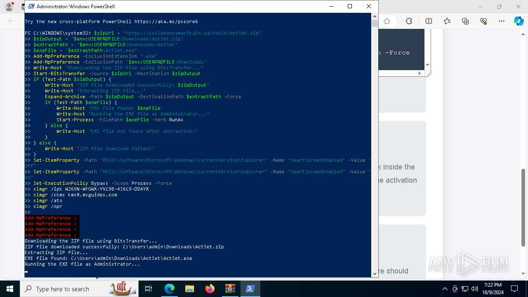Screen dimensions: 528x297
Task: Open Edge Settings and more ellipsis menu
Action: [502, 21]
